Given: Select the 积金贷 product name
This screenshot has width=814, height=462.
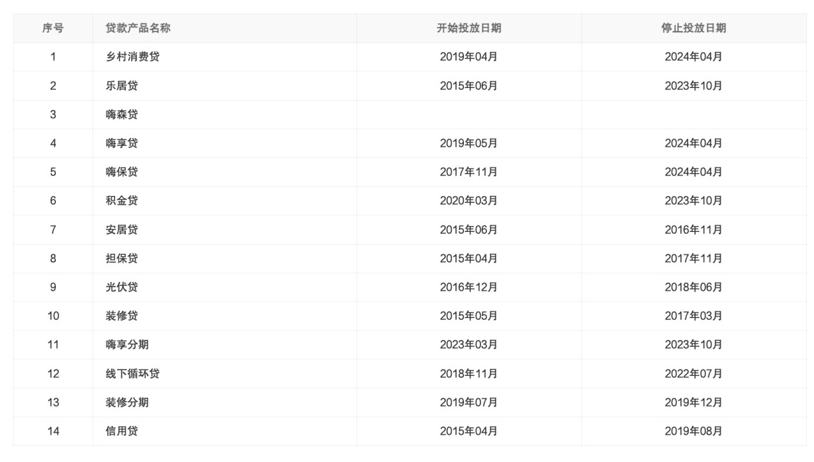Looking at the screenshot, I should pyautogui.click(x=122, y=200).
